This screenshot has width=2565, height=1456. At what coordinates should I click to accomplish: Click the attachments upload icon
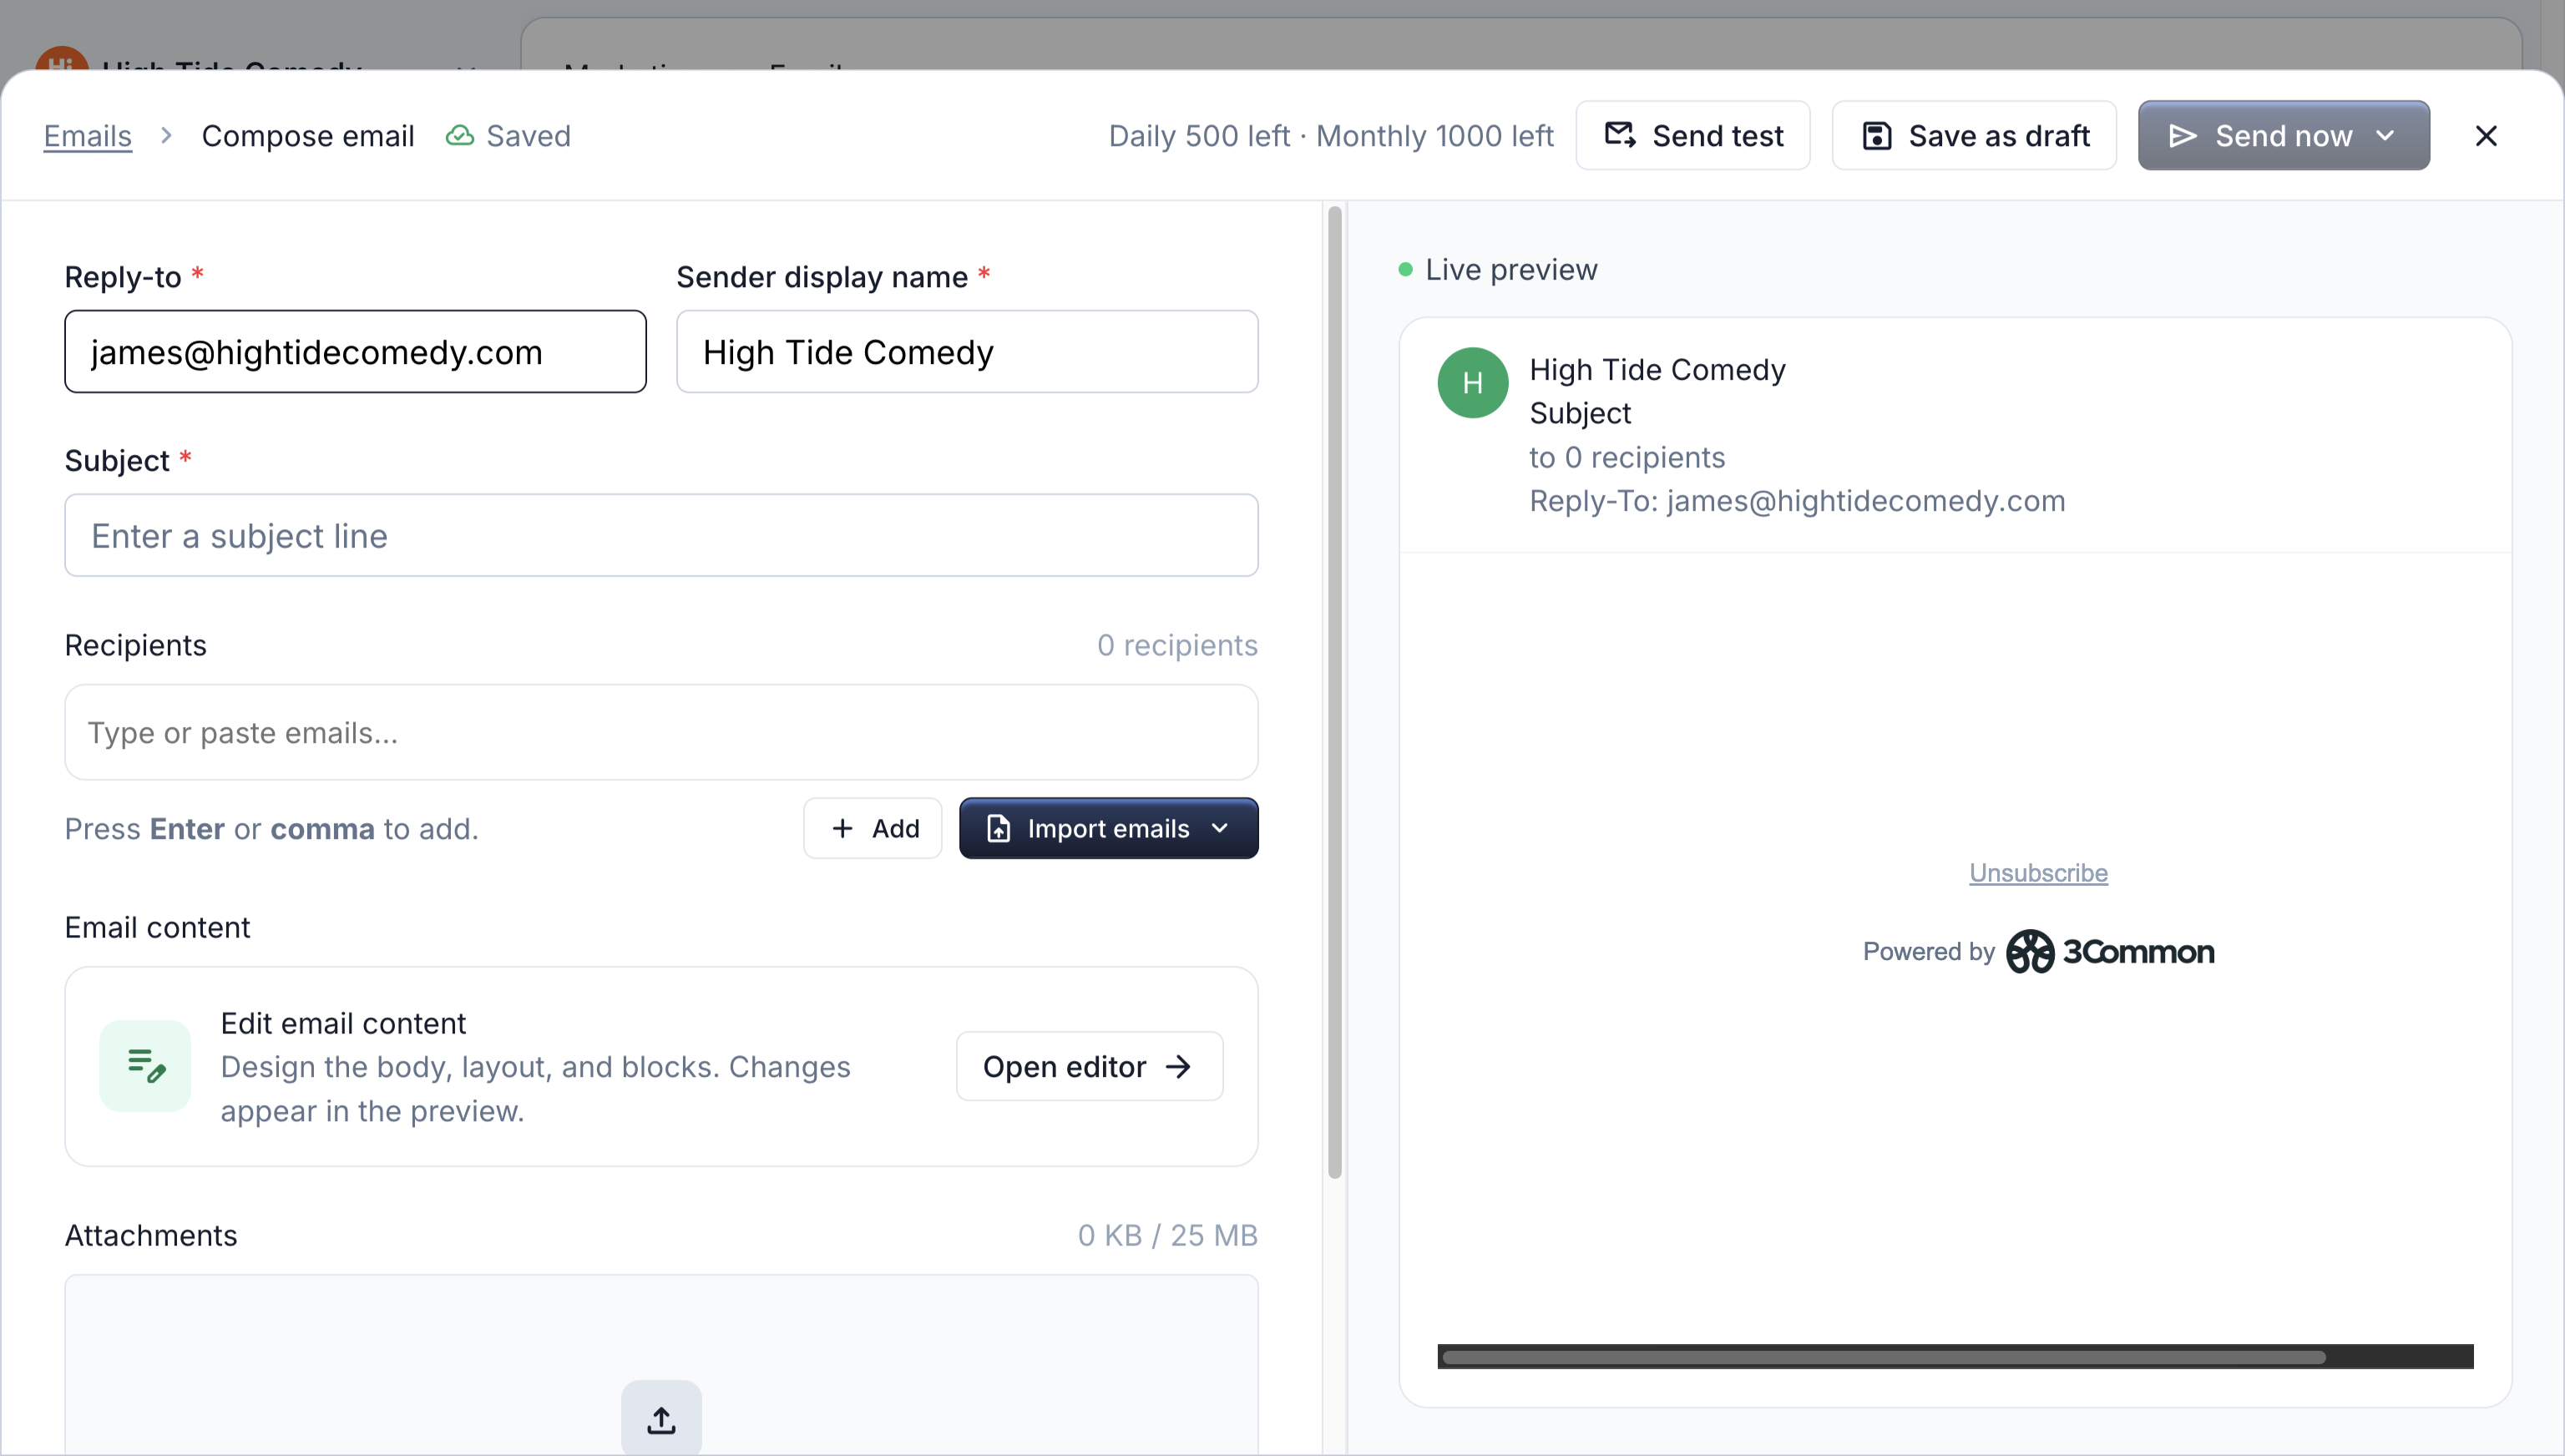click(661, 1419)
